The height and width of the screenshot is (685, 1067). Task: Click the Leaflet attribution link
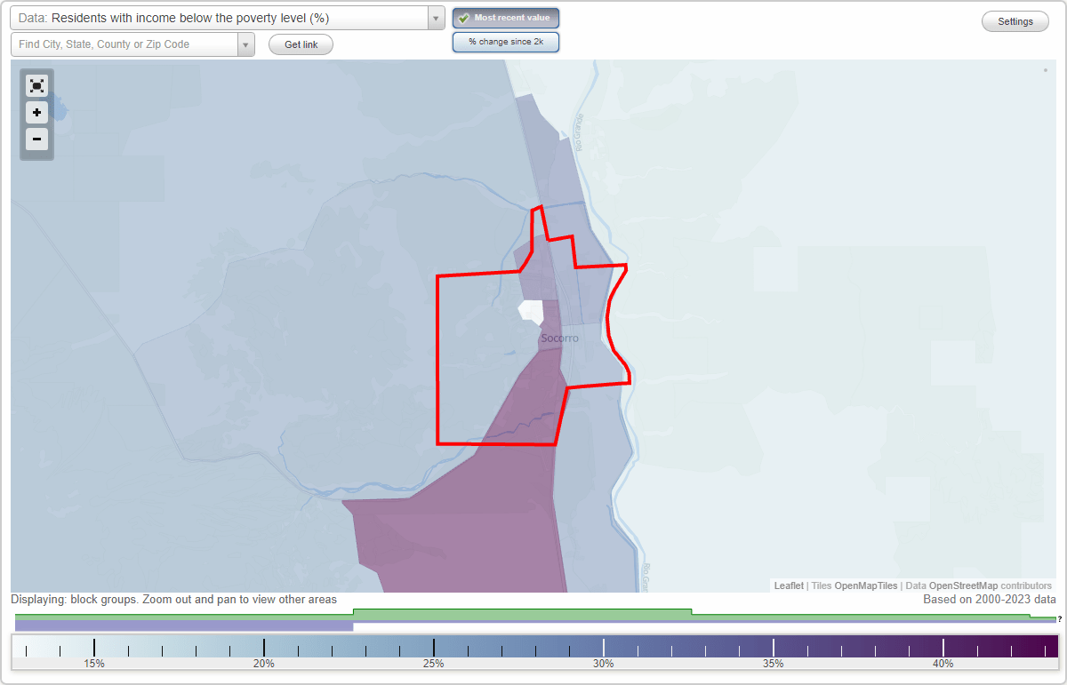(788, 585)
